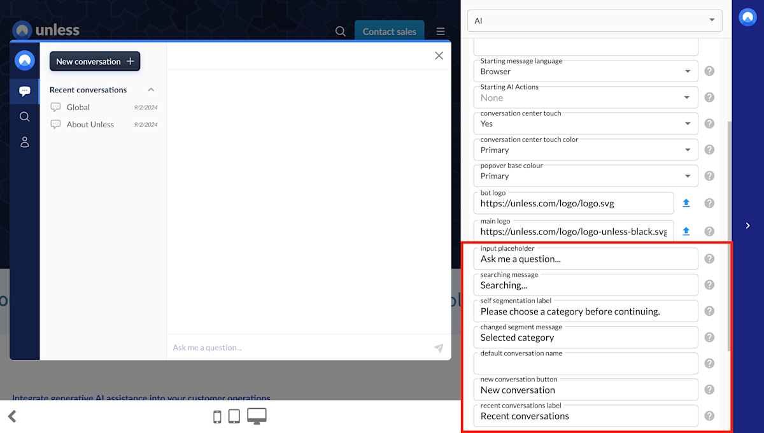Image resolution: width=764 pixels, height=433 pixels.
Task: Click the Unless logo icon atop the widget sidebar
Action: tap(24, 60)
